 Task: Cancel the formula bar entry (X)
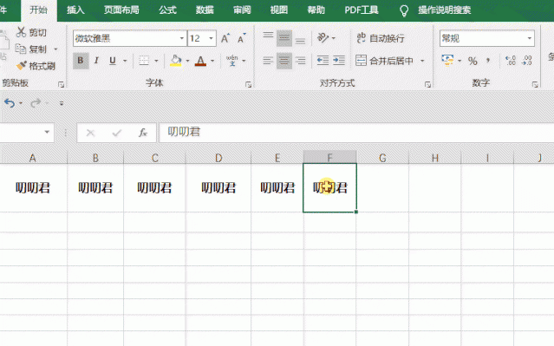tap(90, 133)
